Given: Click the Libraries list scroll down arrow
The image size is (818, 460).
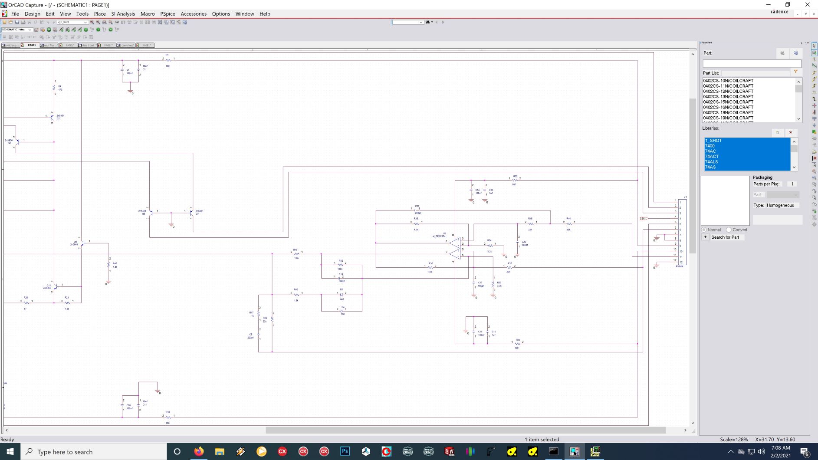Looking at the screenshot, I should pyautogui.click(x=794, y=167).
